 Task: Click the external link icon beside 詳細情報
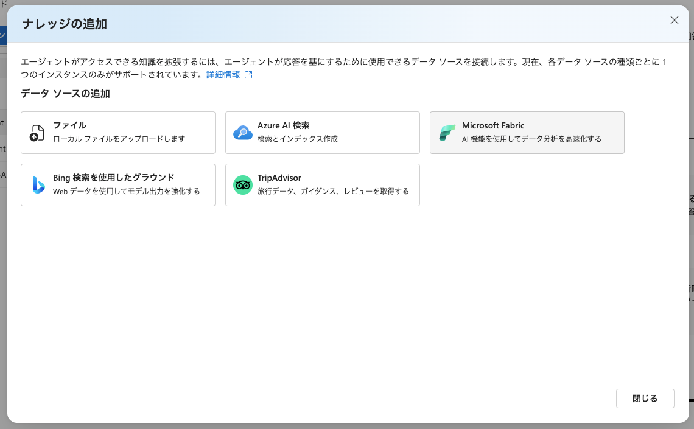[x=249, y=75]
